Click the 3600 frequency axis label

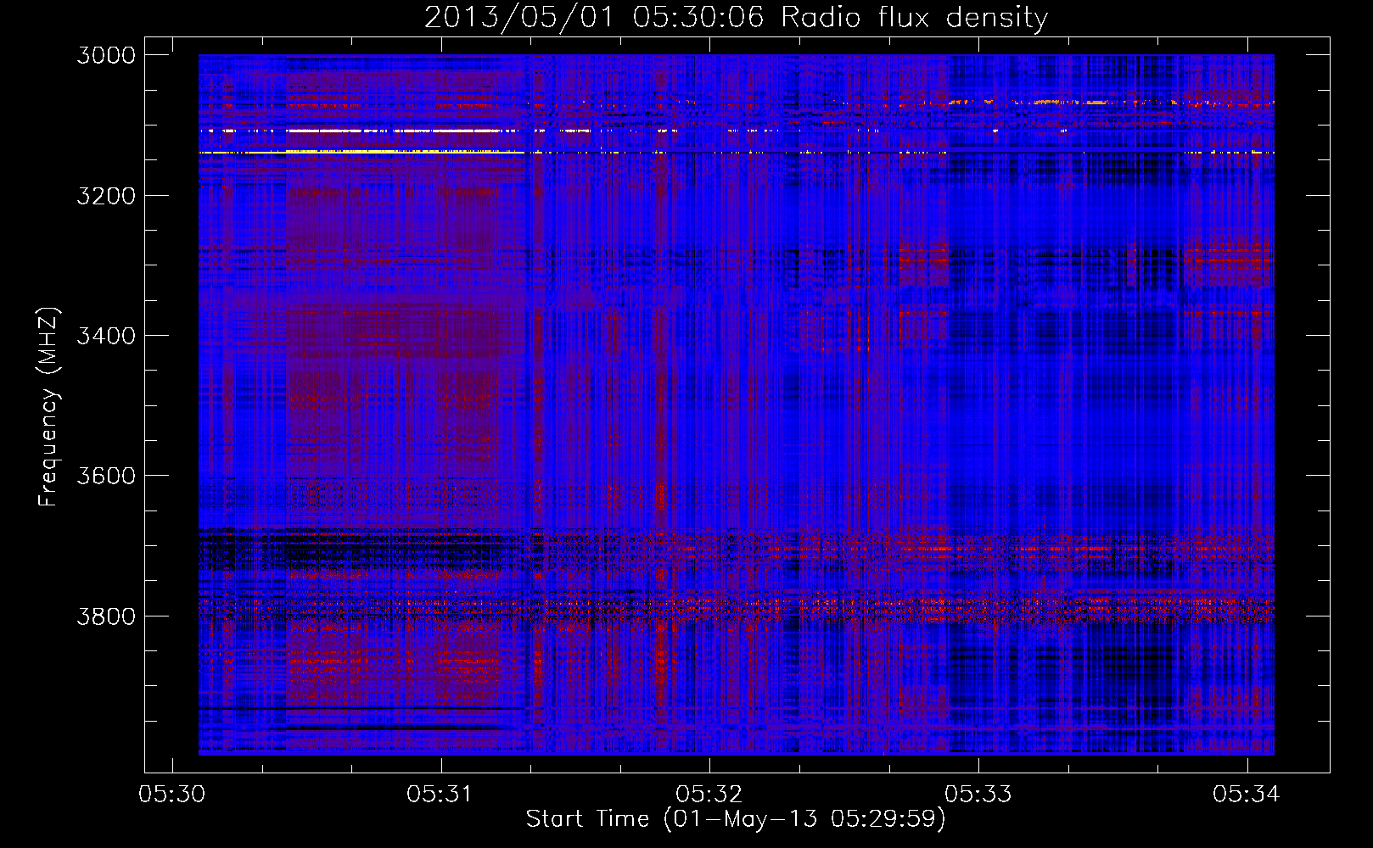pyautogui.click(x=106, y=476)
